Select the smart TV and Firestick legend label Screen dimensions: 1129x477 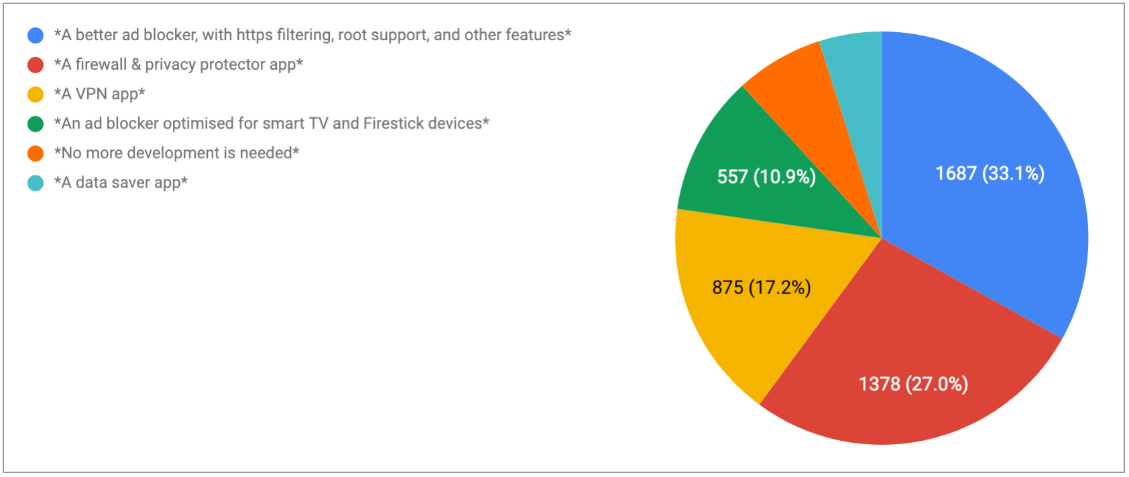click(272, 123)
